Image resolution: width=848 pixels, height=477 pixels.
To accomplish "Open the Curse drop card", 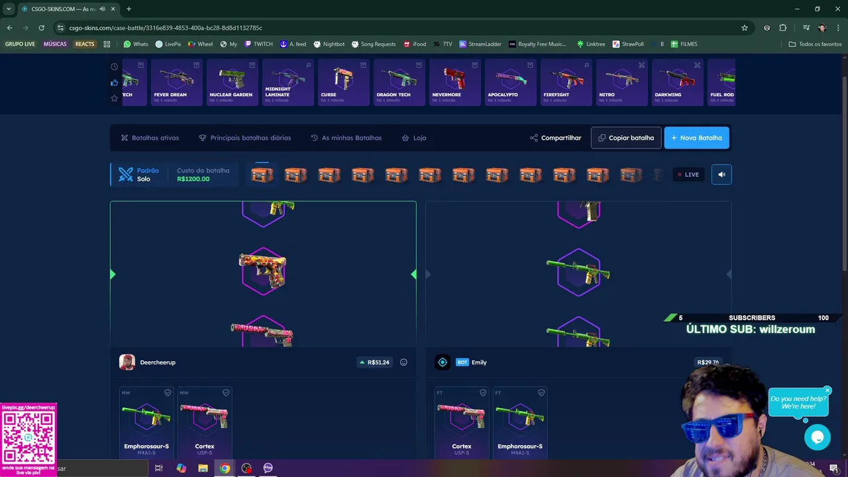I will pyautogui.click(x=344, y=82).
